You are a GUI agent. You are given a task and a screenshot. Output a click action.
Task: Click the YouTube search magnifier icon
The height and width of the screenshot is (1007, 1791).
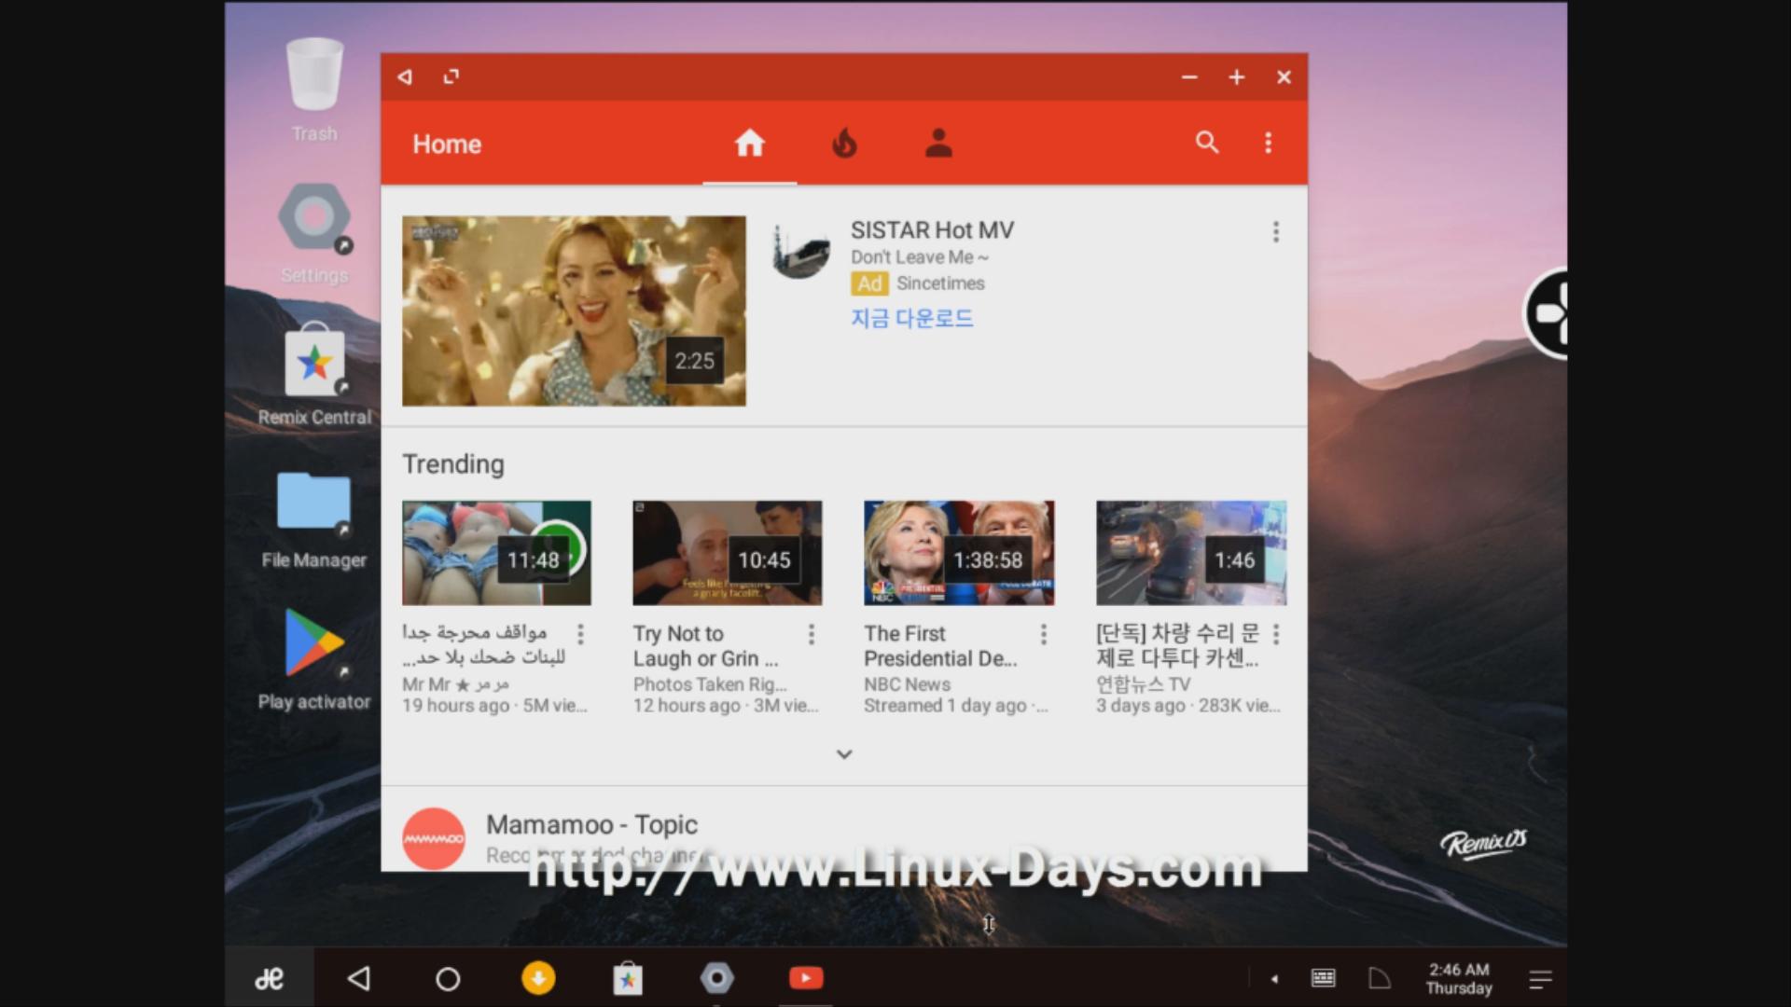coord(1207,143)
